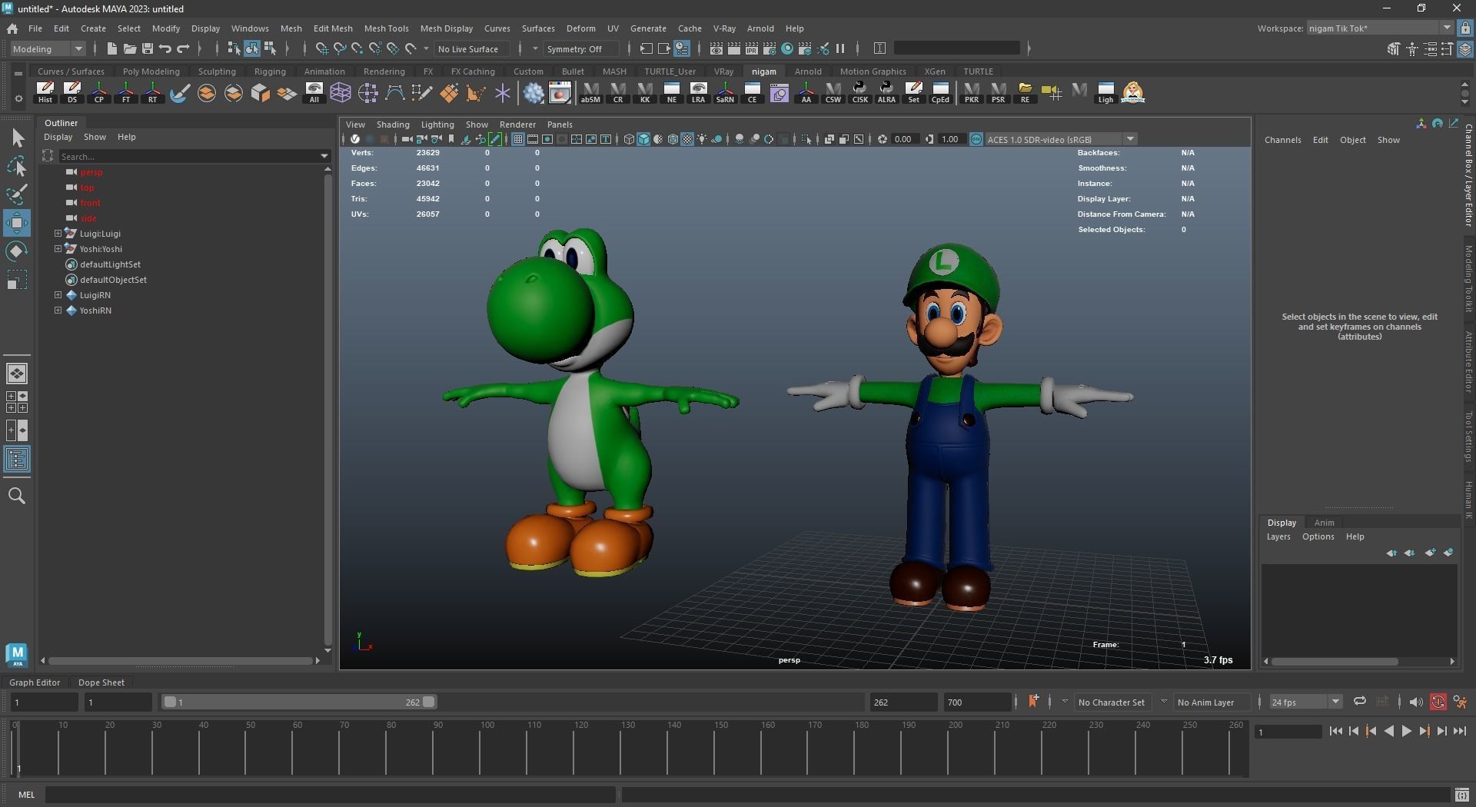Open the Maya home icon at far left
1476x807 pixels.
(12, 28)
